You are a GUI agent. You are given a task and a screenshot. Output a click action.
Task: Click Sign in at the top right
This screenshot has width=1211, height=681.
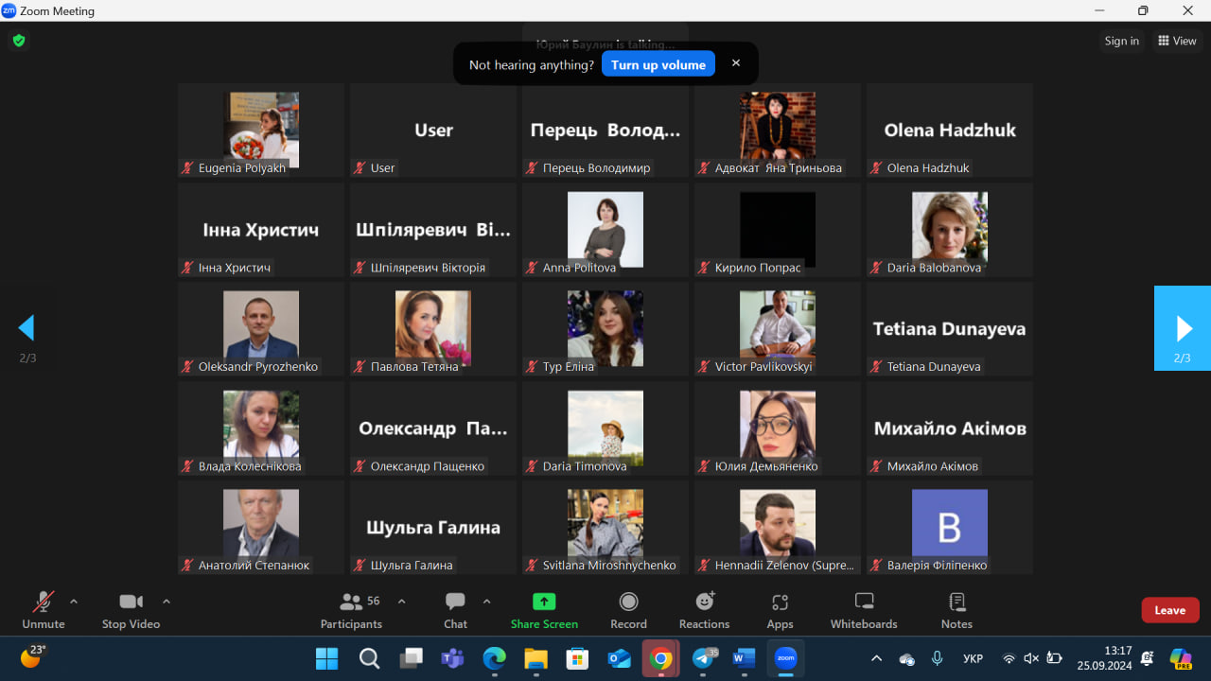click(1121, 41)
